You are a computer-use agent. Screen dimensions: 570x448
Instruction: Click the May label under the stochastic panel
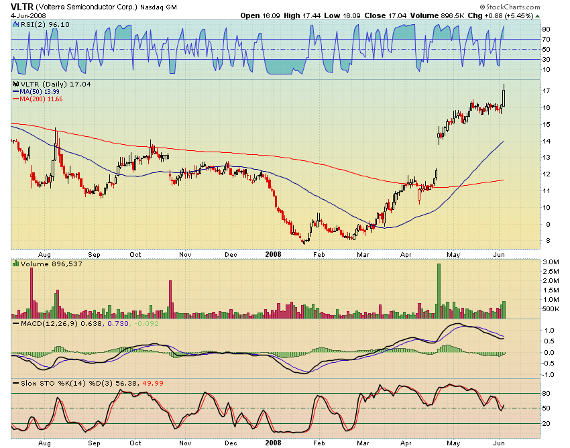click(453, 443)
